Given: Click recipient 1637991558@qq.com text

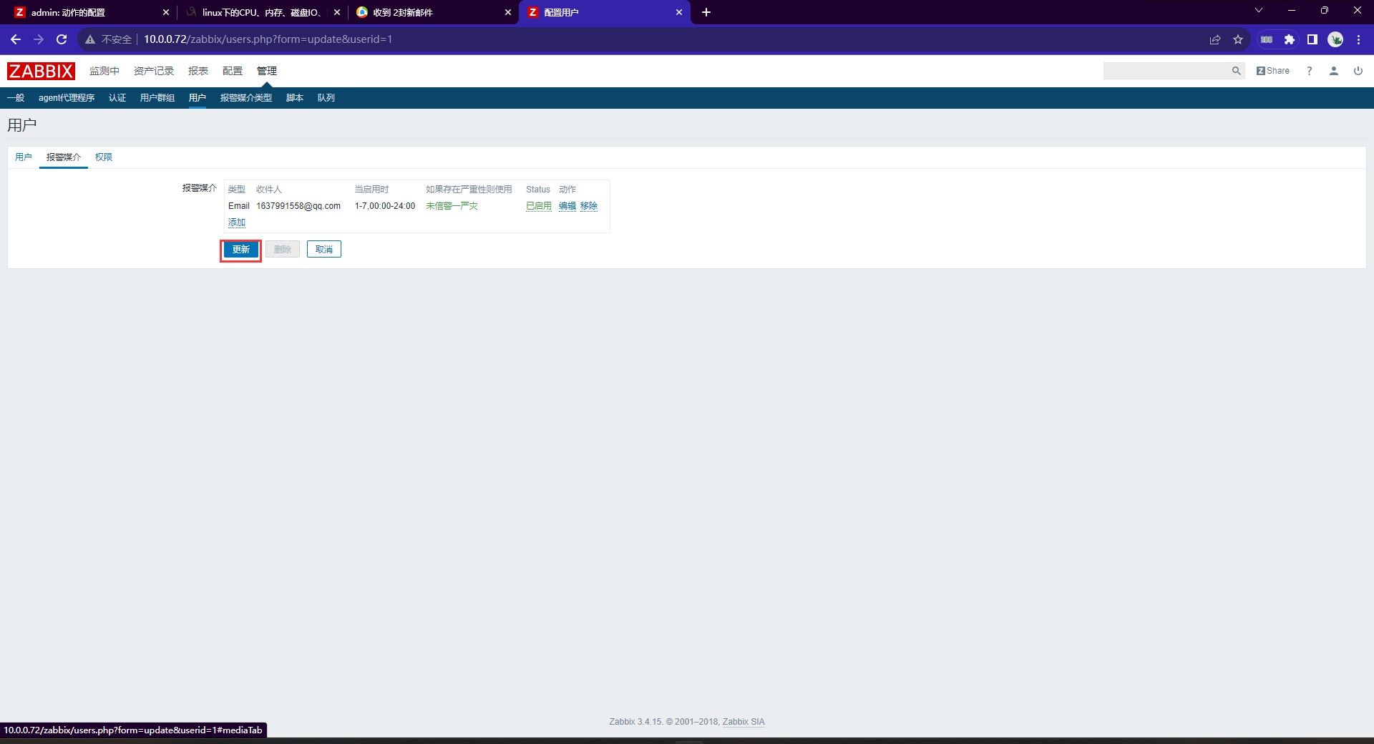Looking at the screenshot, I should click(298, 206).
